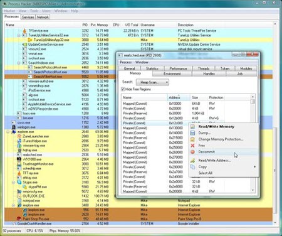Click the notepad.exe icon
This screenshot has width=282, height=236.
[x=19, y=201]
